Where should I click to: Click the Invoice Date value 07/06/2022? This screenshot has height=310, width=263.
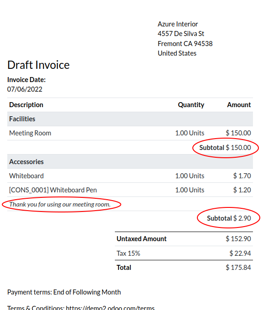click(25, 89)
